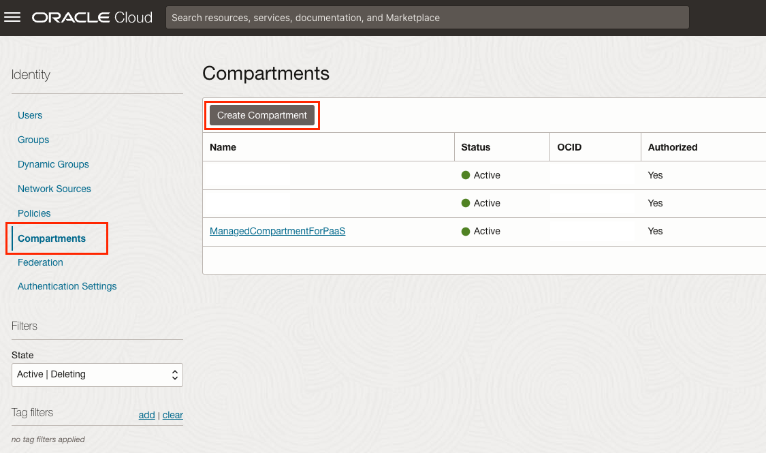Expand the State filter dropdown
766x453 pixels.
97,375
